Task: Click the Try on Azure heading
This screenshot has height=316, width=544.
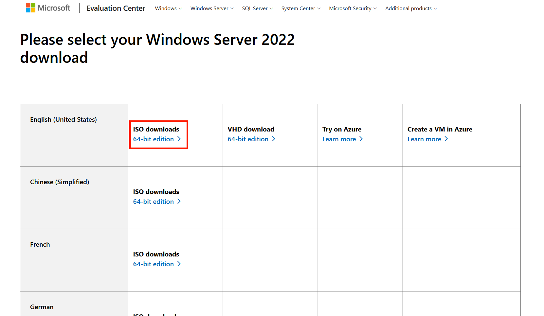Action: [x=342, y=129]
